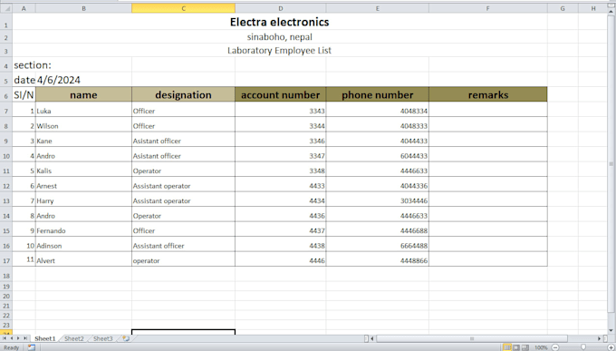Select column F header
Viewport: 616px width, 351px height.
[x=488, y=8]
